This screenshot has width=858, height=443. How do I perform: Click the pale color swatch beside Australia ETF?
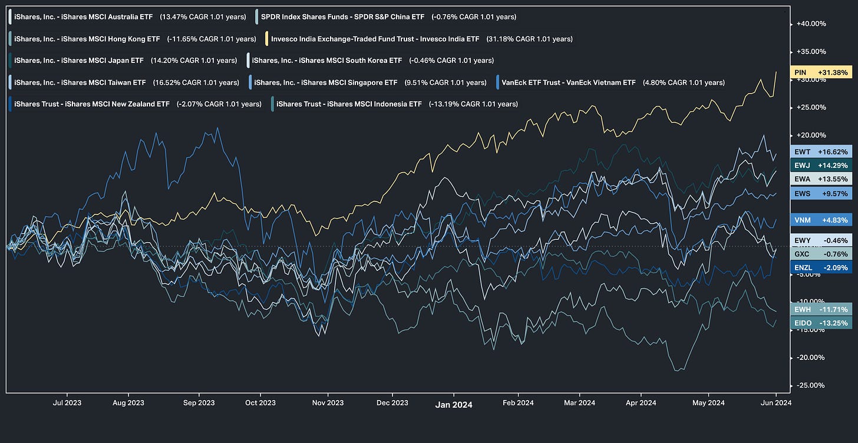(x=10, y=17)
